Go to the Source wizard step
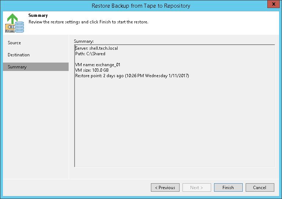Screen dimensions: 282x199 point(14,43)
